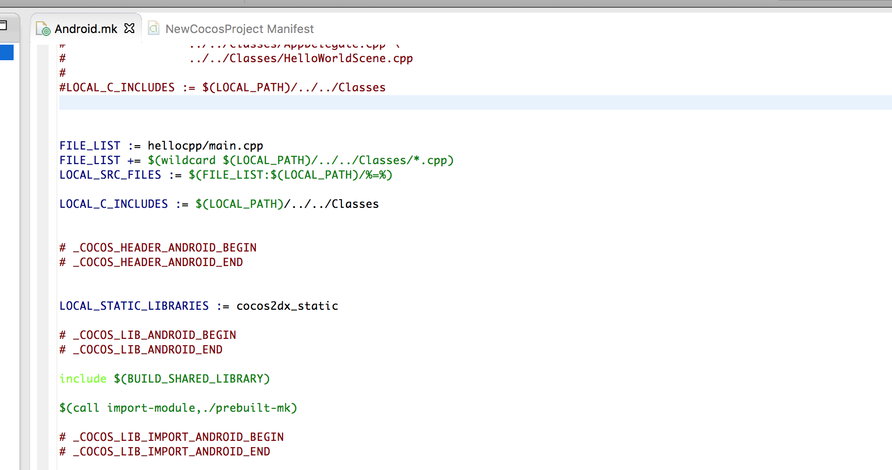
Task: Switch to the Android.mk editor tab
Action: (86, 29)
